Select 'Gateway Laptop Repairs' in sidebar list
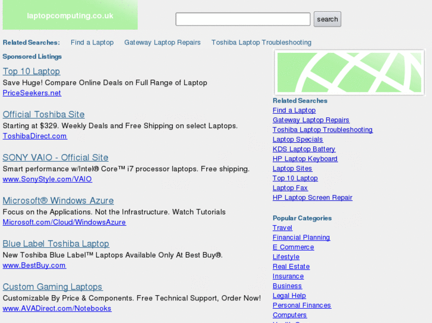Screen dimensions: 432x323 (x=311, y=120)
